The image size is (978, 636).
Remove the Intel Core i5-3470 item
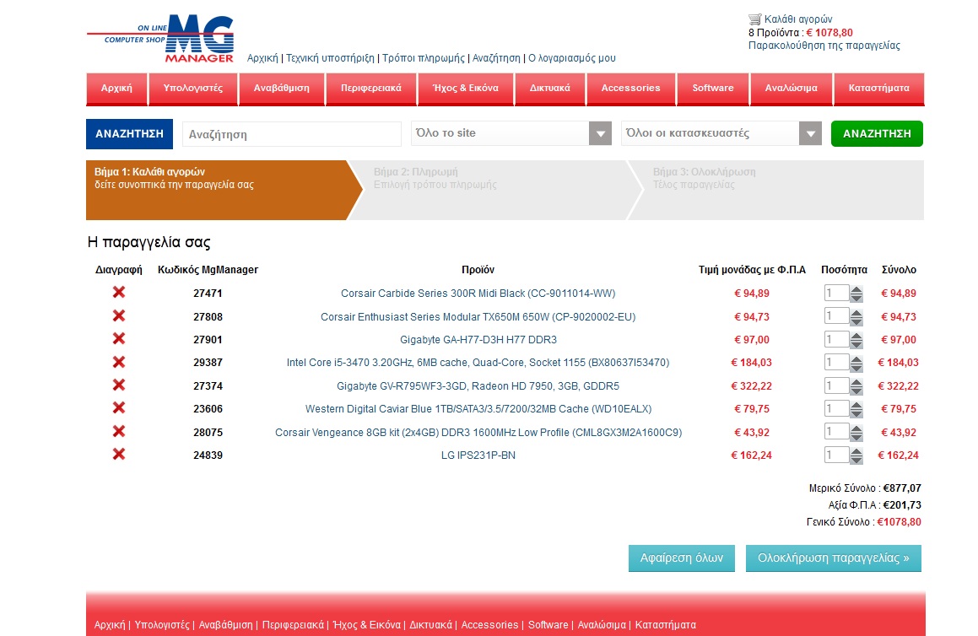click(118, 362)
